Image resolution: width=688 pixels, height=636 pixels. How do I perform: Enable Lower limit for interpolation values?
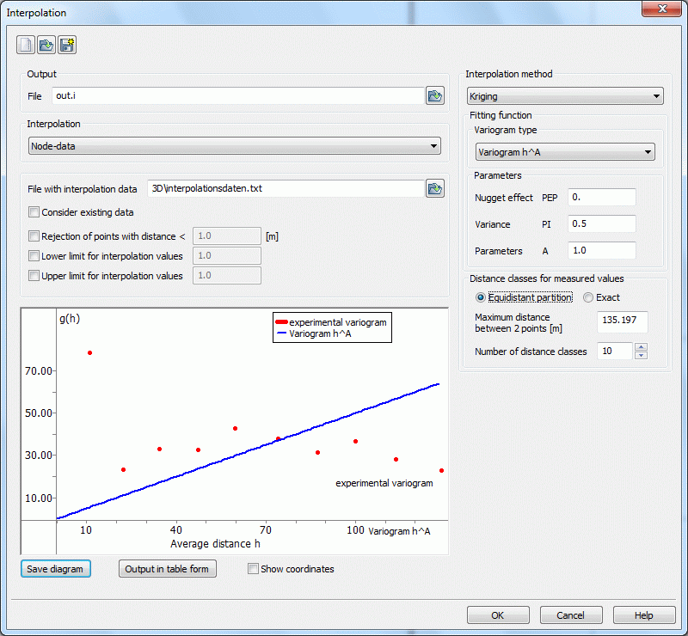[34, 256]
